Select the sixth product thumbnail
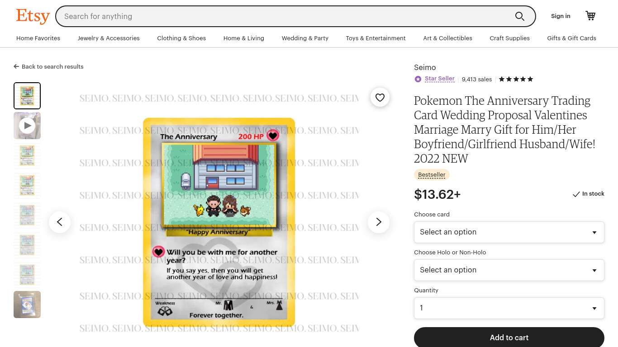The height and width of the screenshot is (347, 618). pyautogui.click(x=27, y=245)
